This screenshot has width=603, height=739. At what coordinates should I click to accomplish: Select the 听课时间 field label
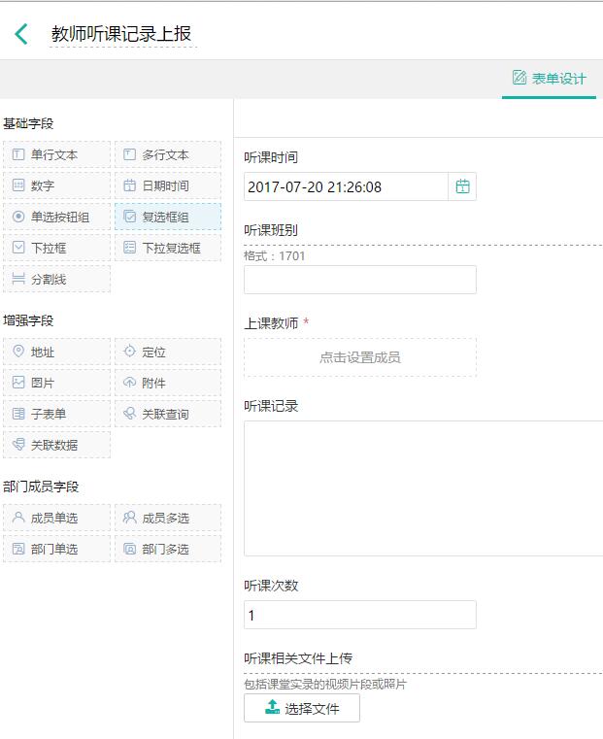pos(271,157)
